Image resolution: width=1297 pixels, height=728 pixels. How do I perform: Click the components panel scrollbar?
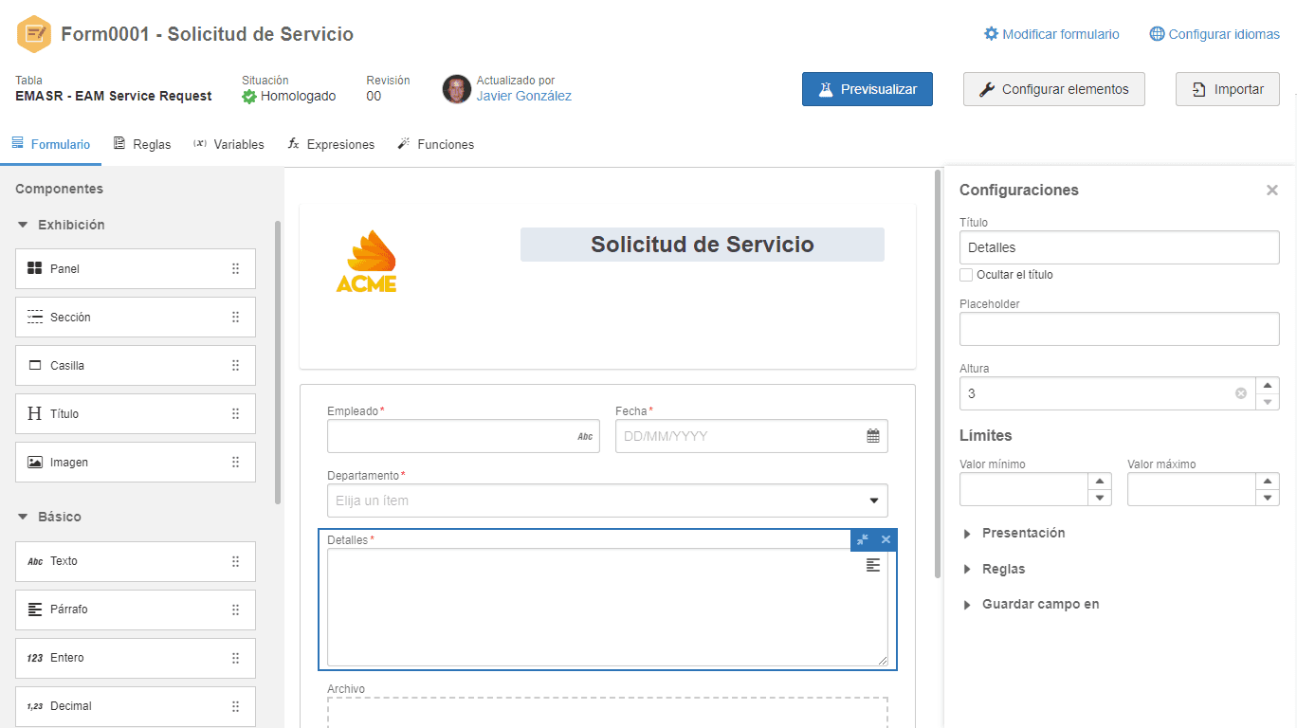pyautogui.click(x=278, y=362)
